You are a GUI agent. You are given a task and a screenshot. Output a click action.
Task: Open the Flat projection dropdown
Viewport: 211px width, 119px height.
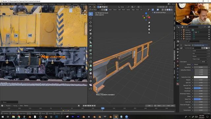coord(200,54)
